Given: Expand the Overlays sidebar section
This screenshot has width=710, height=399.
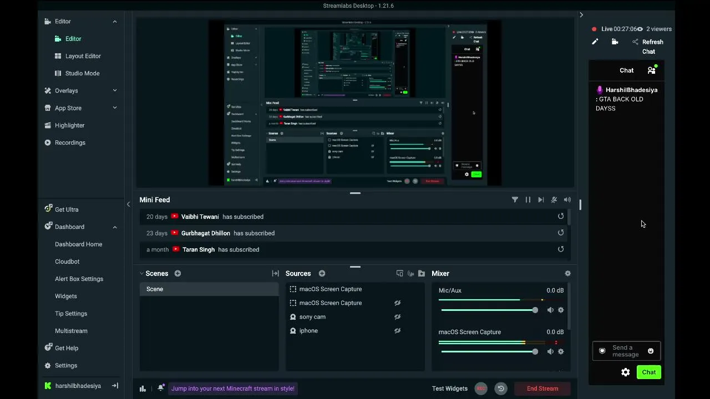Looking at the screenshot, I should [x=115, y=90].
